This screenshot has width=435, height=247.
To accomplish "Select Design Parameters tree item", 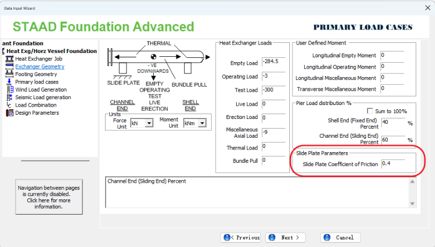I will (37, 113).
